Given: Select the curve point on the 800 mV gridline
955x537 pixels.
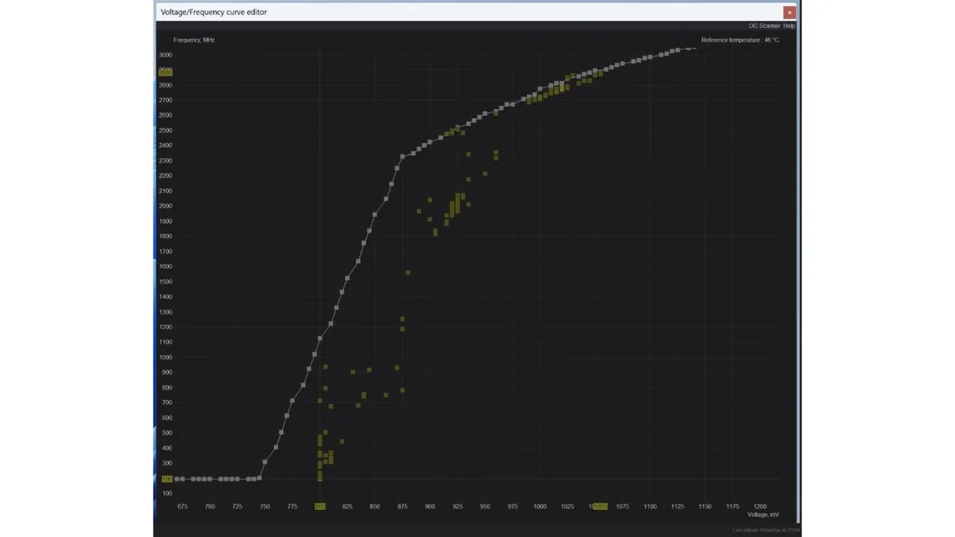Looking at the screenshot, I should point(320,338).
